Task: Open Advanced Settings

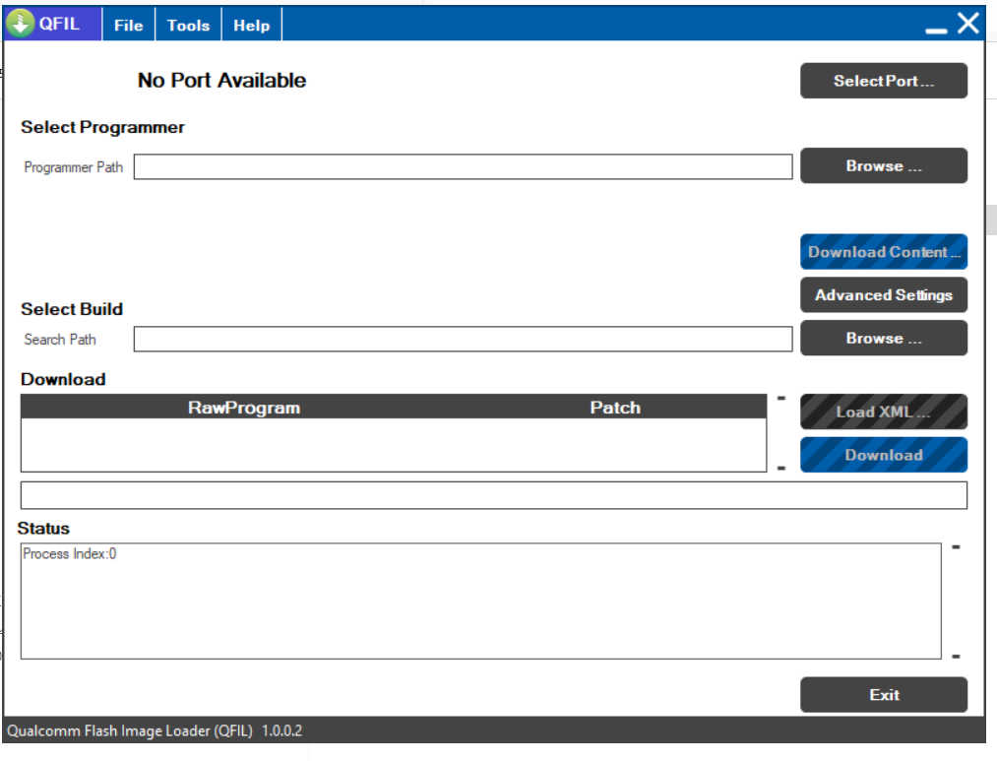Action: click(x=884, y=295)
